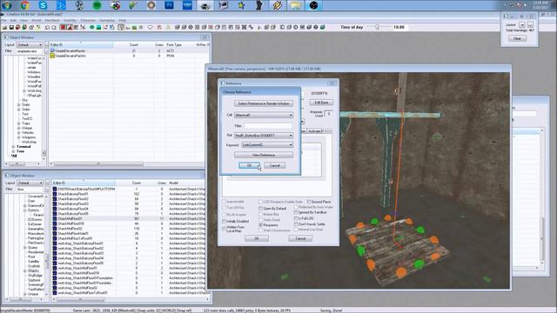Screen dimensions: 557x313
Task: Open the File menu
Action: 3,21
